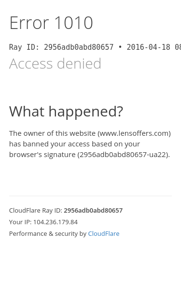
Task: Click the words browser's signature
Action: tap(42, 155)
